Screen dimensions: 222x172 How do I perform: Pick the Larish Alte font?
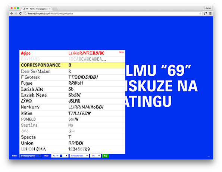72,89
